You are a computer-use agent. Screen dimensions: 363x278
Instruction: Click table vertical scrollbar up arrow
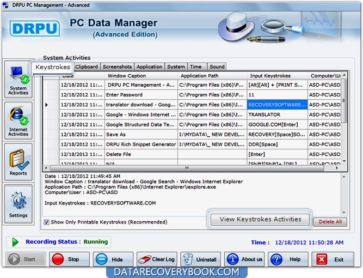coord(344,75)
